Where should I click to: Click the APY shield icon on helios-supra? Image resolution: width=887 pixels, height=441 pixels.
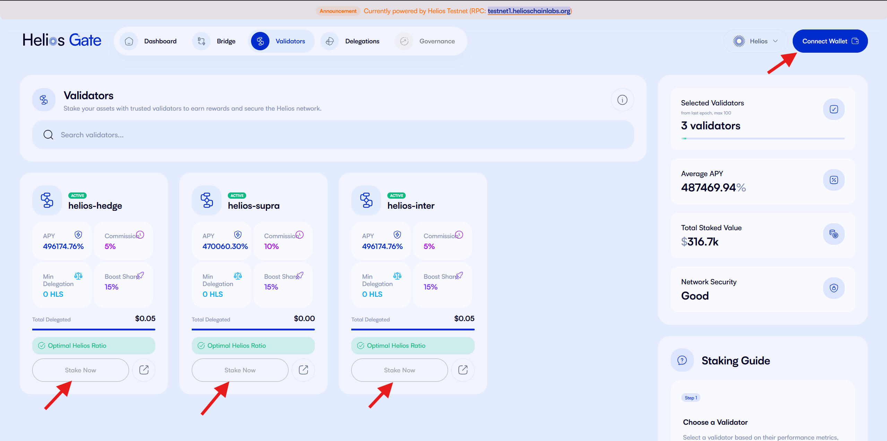click(x=238, y=235)
